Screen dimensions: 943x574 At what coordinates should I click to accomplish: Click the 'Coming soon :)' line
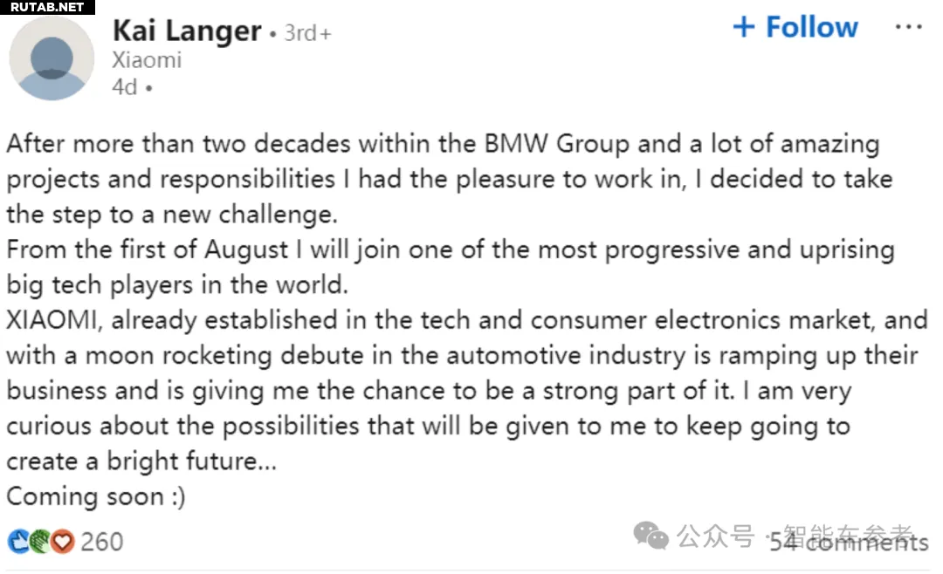pyautogui.click(x=96, y=496)
